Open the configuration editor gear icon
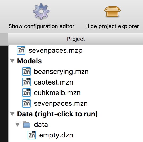This screenshot has height=142, width=143. click(41, 11)
